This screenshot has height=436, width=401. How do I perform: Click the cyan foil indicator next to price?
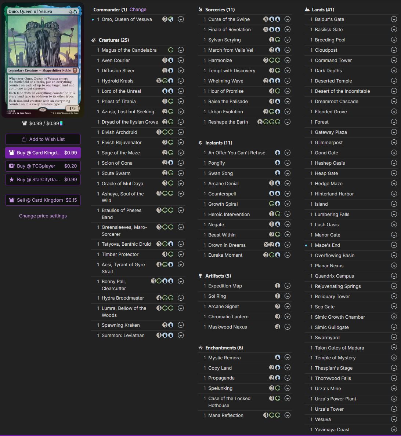[61, 124]
